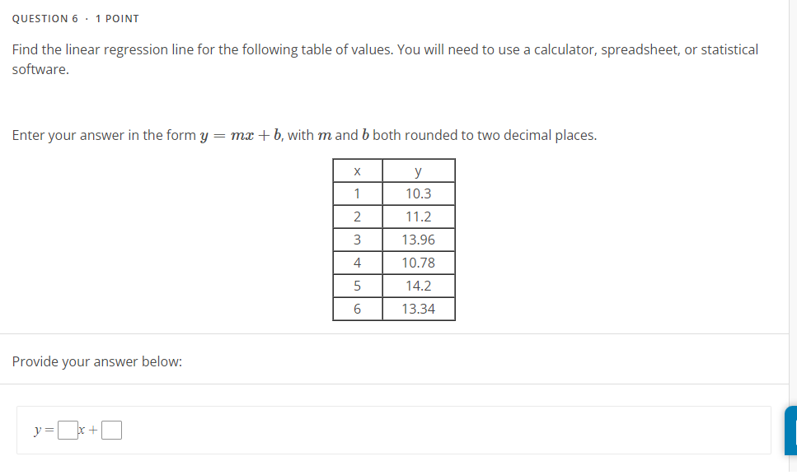Viewport: 797px width, 475px height.
Task: Select the table cell containing 10.3
Action: click(418, 193)
